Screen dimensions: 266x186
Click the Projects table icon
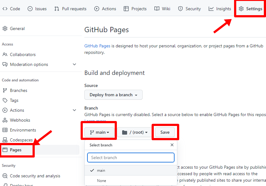(126, 9)
